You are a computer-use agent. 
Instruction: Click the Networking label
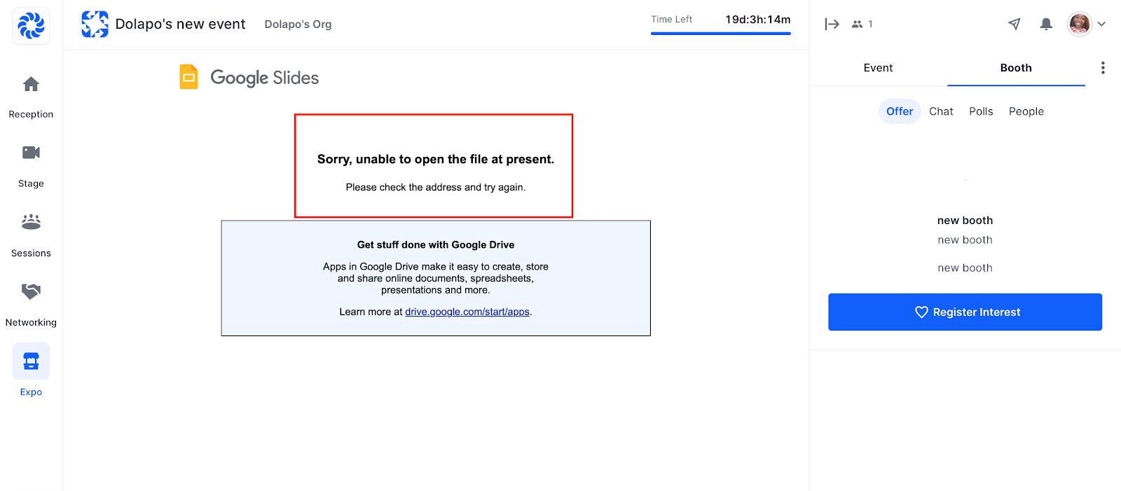click(x=31, y=323)
